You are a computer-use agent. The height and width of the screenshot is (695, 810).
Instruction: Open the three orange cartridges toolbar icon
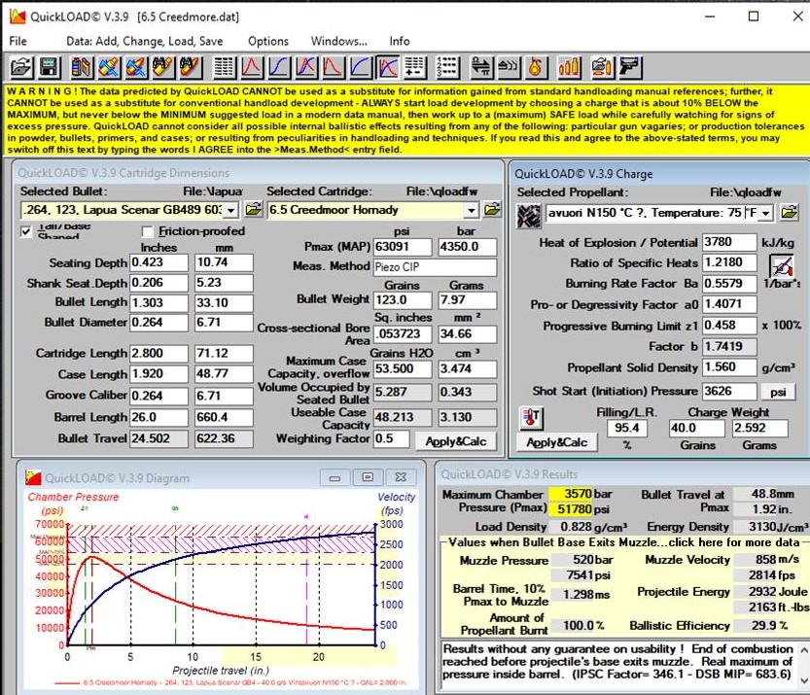click(x=569, y=68)
